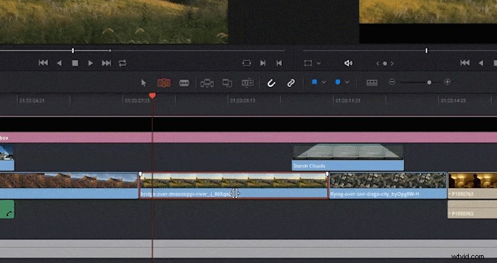The image size is (497, 263).
Task: Click the viewer overlay mode icon
Action: point(308,63)
